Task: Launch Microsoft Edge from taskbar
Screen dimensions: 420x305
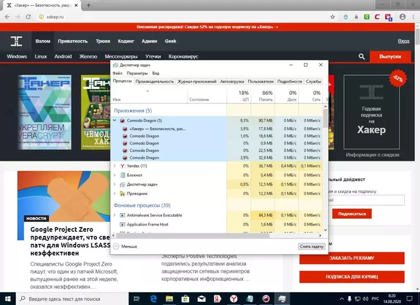Action: pos(153,299)
